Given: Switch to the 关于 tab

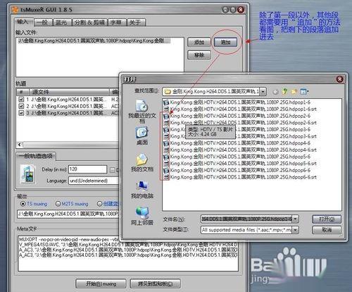Looking at the screenshot, I should pyautogui.click(x=136, y=23).
